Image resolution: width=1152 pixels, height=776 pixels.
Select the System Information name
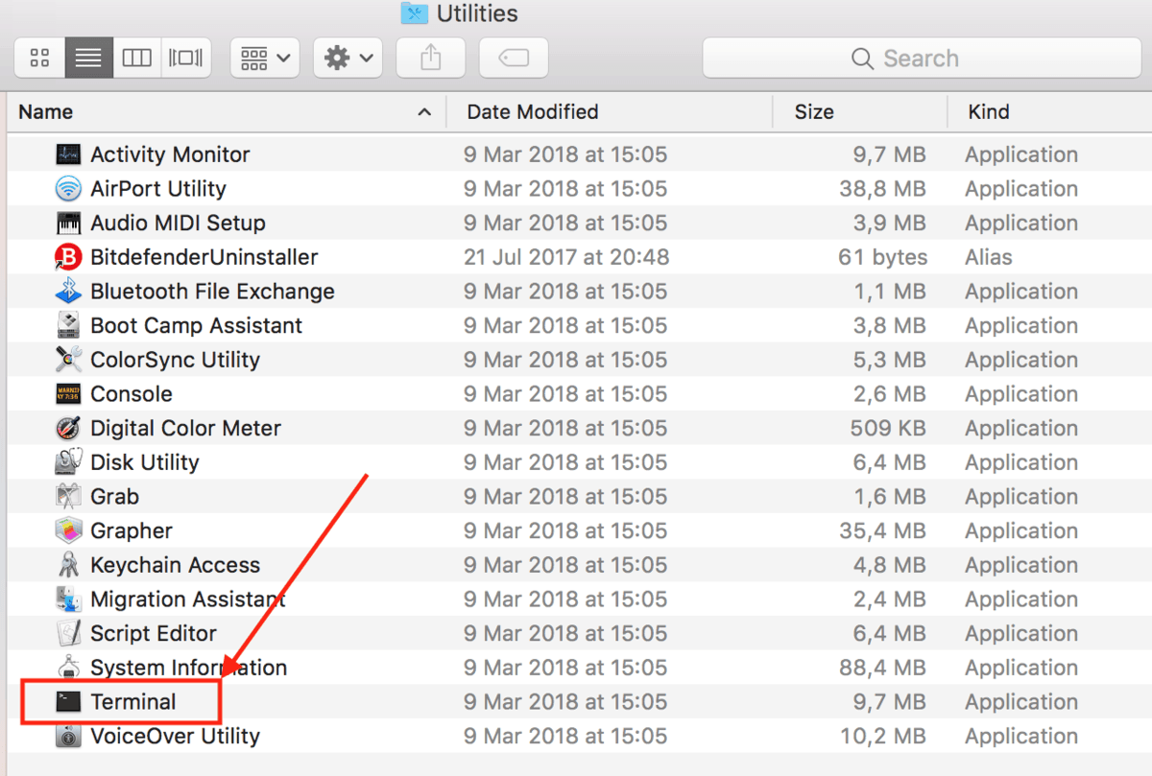[x=188, y=668]
